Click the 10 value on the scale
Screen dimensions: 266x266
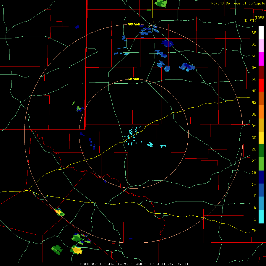point(254,196)
